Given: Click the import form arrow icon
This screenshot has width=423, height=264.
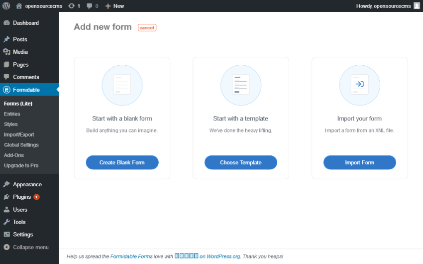Looking at the screenshot, I should 359,85.
